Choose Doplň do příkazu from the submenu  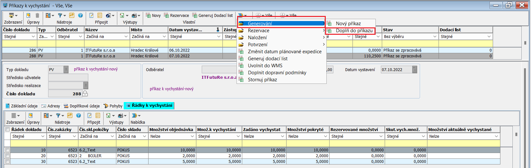pos(354,31)
